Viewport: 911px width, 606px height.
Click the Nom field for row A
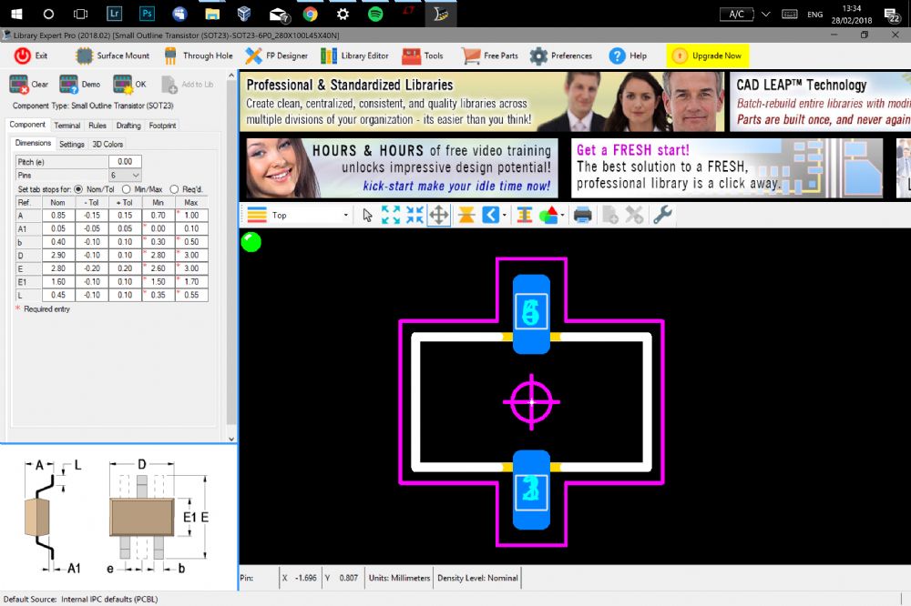58,216
